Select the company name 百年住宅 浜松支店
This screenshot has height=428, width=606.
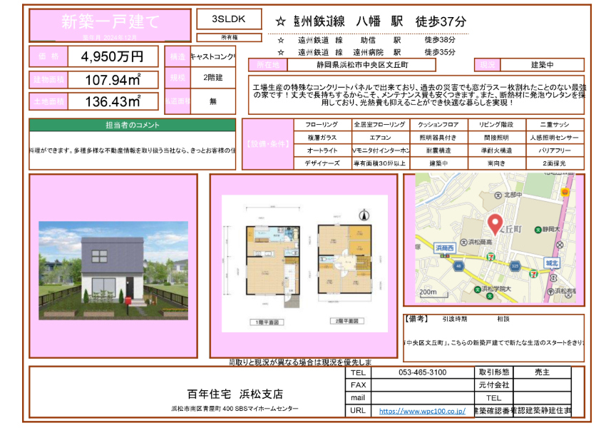[235, 394]
